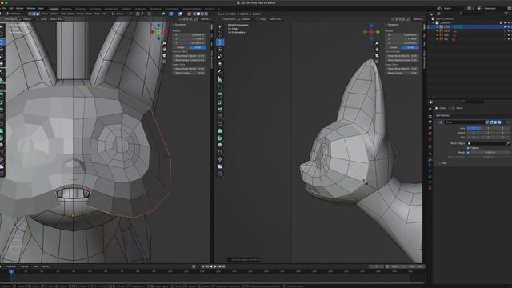Toggle Mirror Axis X button
The image size is (512, 288).
pos(474,129)
